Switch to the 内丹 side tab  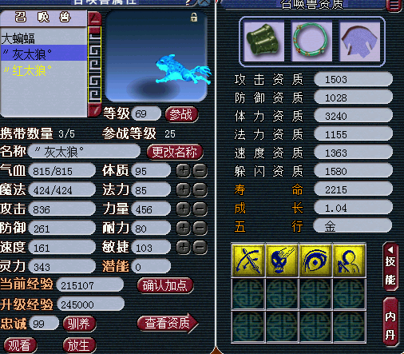[x=390, y=322]
